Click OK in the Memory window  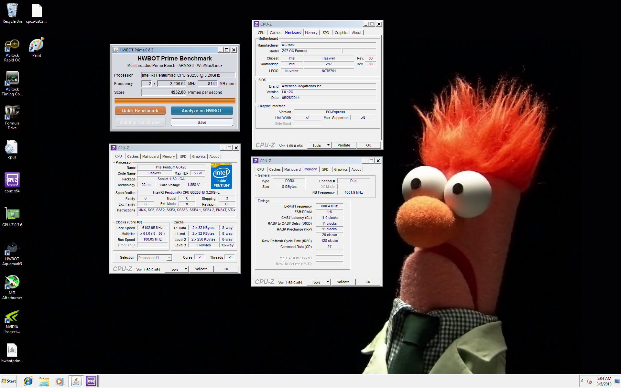[x=368, y=282]
